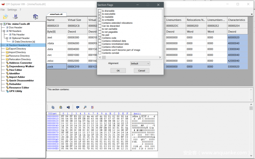
Task: Uncheck the 'Is executable' flag
Action: (x=100, y=14)
